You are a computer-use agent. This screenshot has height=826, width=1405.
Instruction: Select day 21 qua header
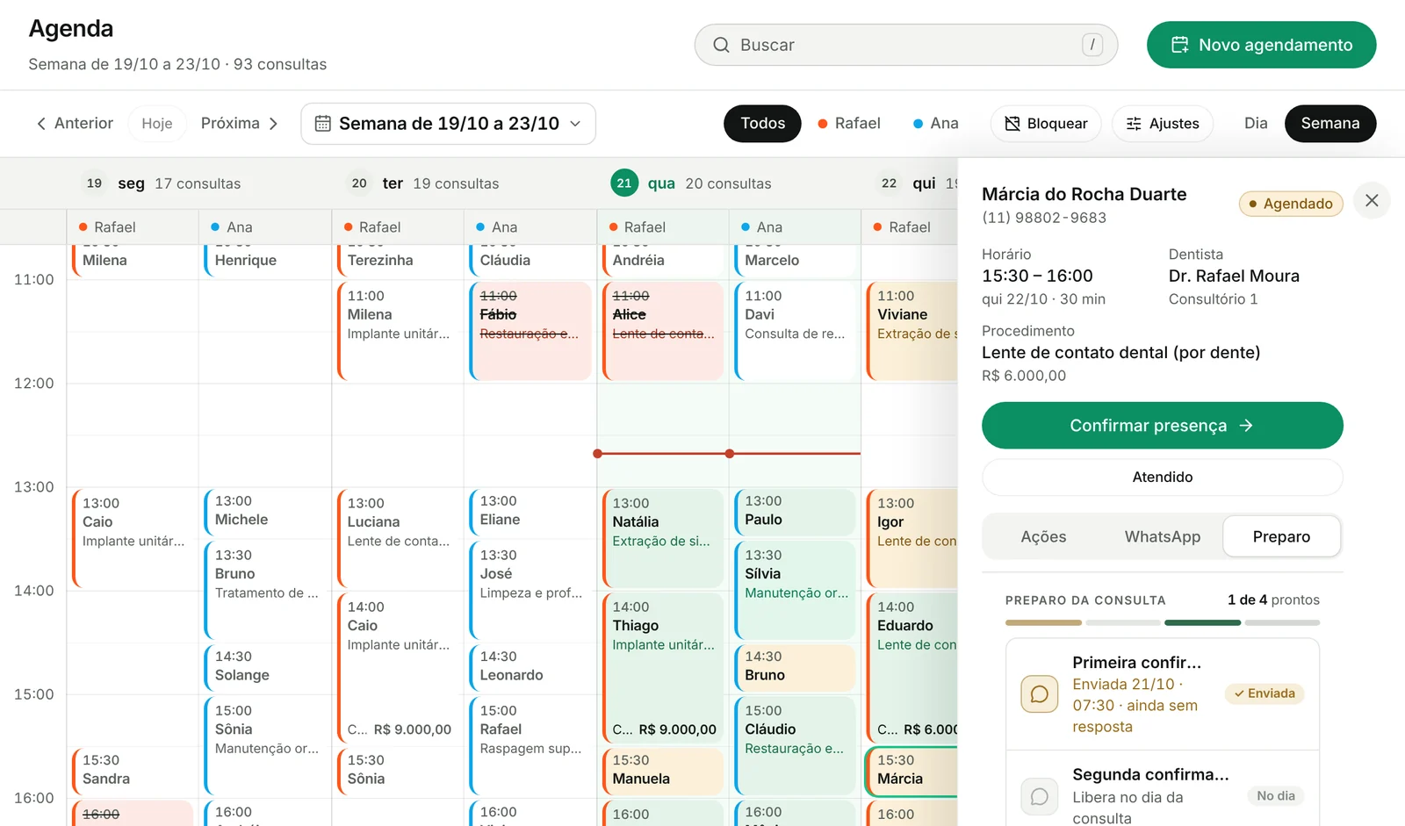691,183
